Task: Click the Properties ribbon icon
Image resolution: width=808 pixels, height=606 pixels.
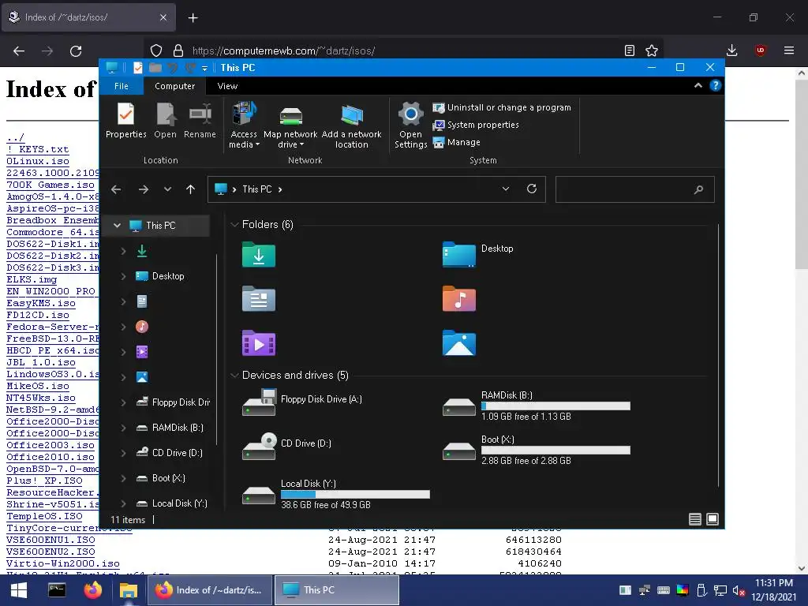Action: click(125, 121)
